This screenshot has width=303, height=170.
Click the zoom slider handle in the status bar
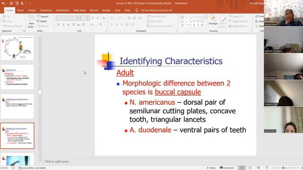[283, 168]
